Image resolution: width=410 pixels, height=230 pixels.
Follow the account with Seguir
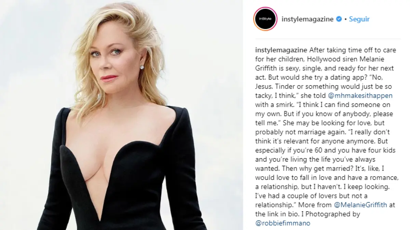coord(359,19)
